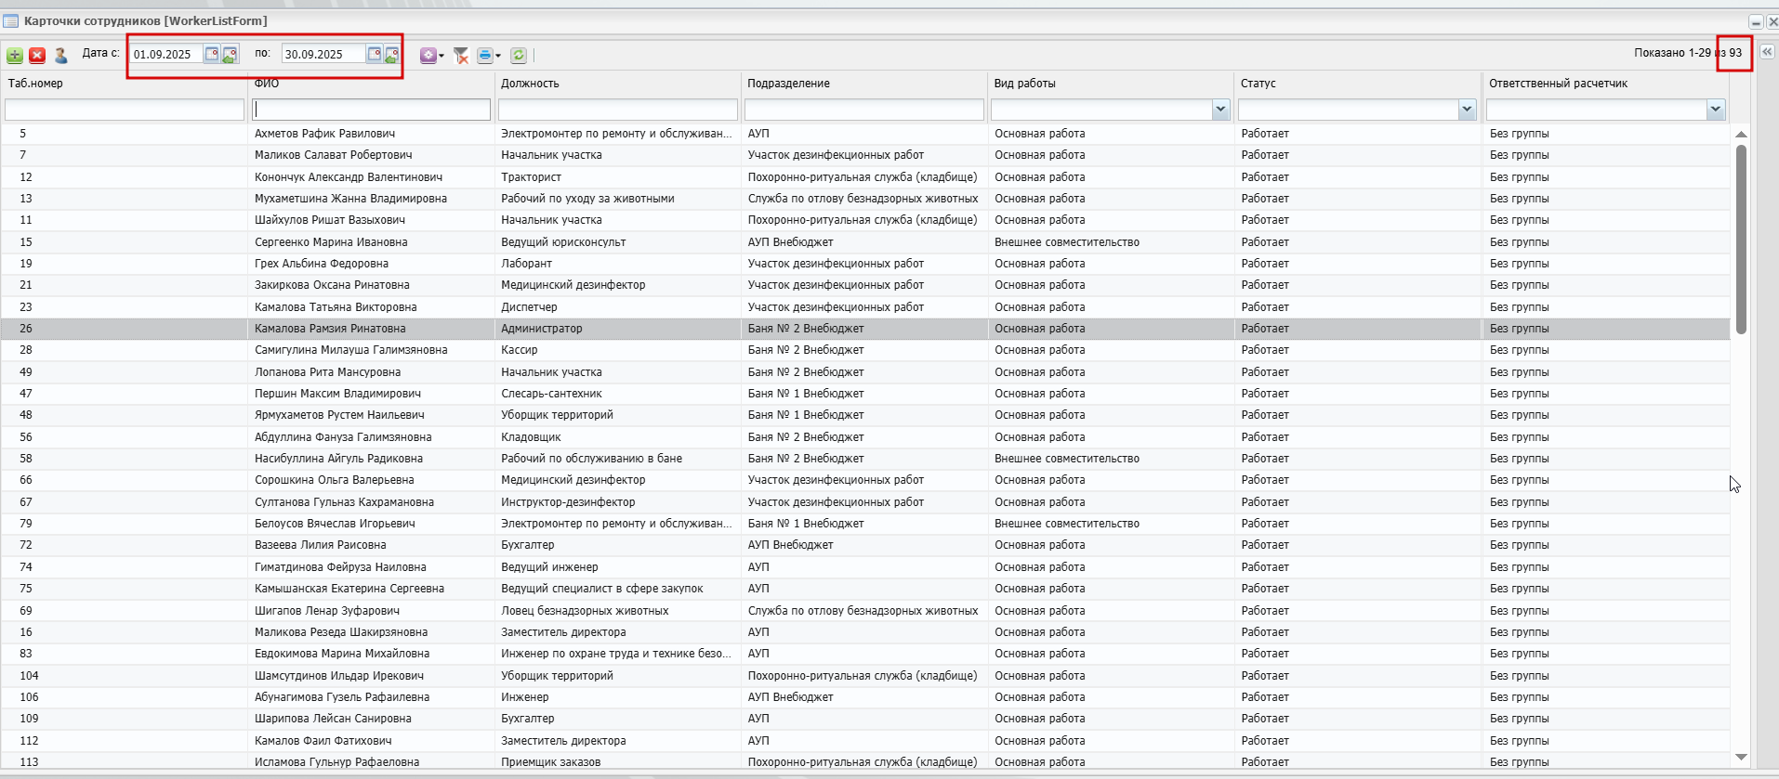Click the green add employee card button
The image size is (1779, 779).
point(15,56)
